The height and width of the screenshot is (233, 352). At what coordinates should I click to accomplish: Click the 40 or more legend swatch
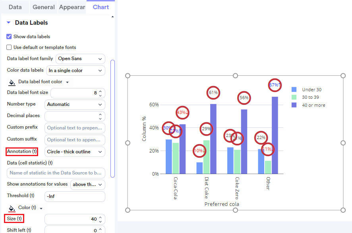click(x=294, y=105)
